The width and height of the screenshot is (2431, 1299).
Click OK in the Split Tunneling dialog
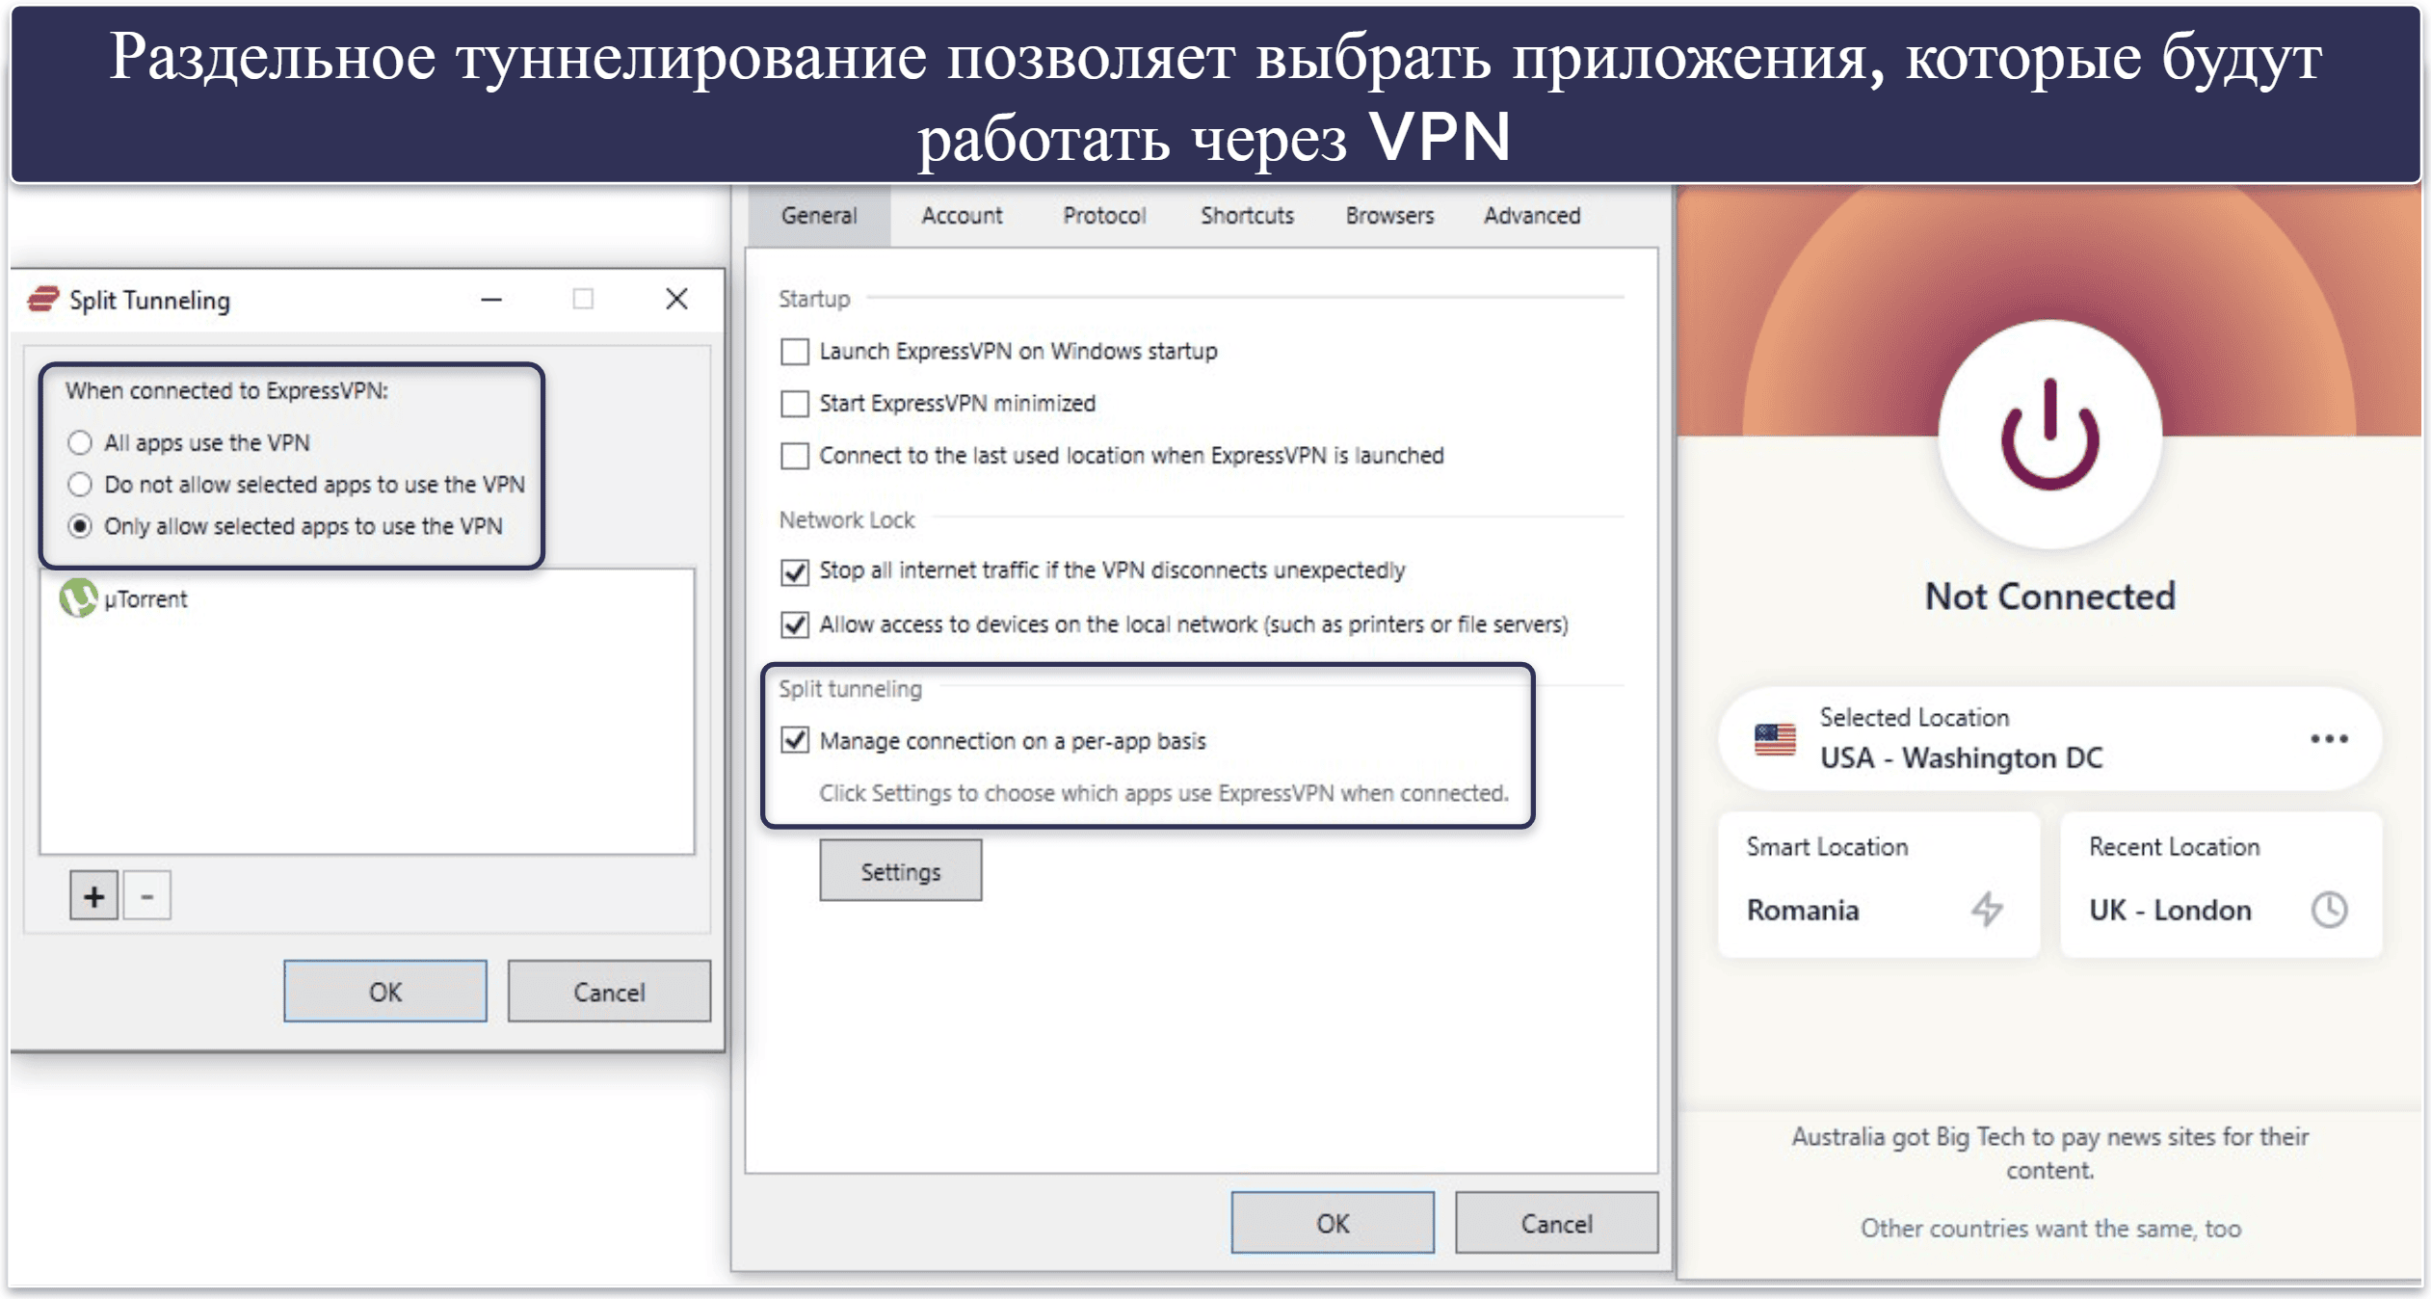click(385, 992)
